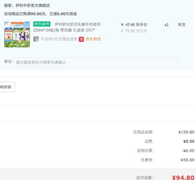Click the 应付总额 label
The width and height of the screenshot is (196, 180).
[x=145, y=178]
